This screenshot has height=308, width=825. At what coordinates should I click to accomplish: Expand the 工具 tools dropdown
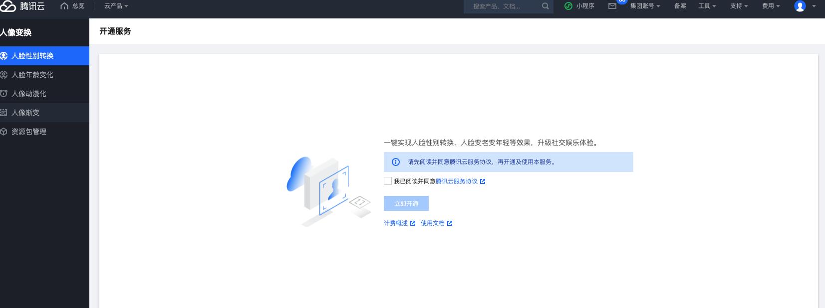coord(707,6)
